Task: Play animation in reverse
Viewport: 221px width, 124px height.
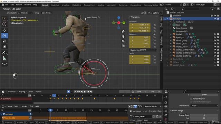Action: click(x=81, y=92)
